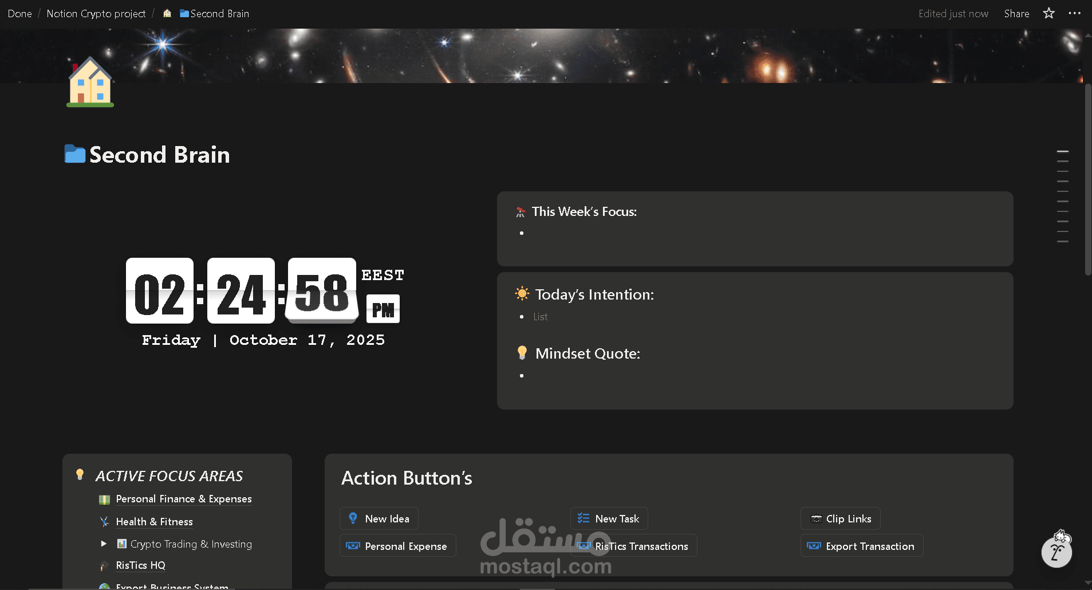Viewport: 1092px width, 590px height.
Task: Click This Week's Focus heading
Action: 584,211
